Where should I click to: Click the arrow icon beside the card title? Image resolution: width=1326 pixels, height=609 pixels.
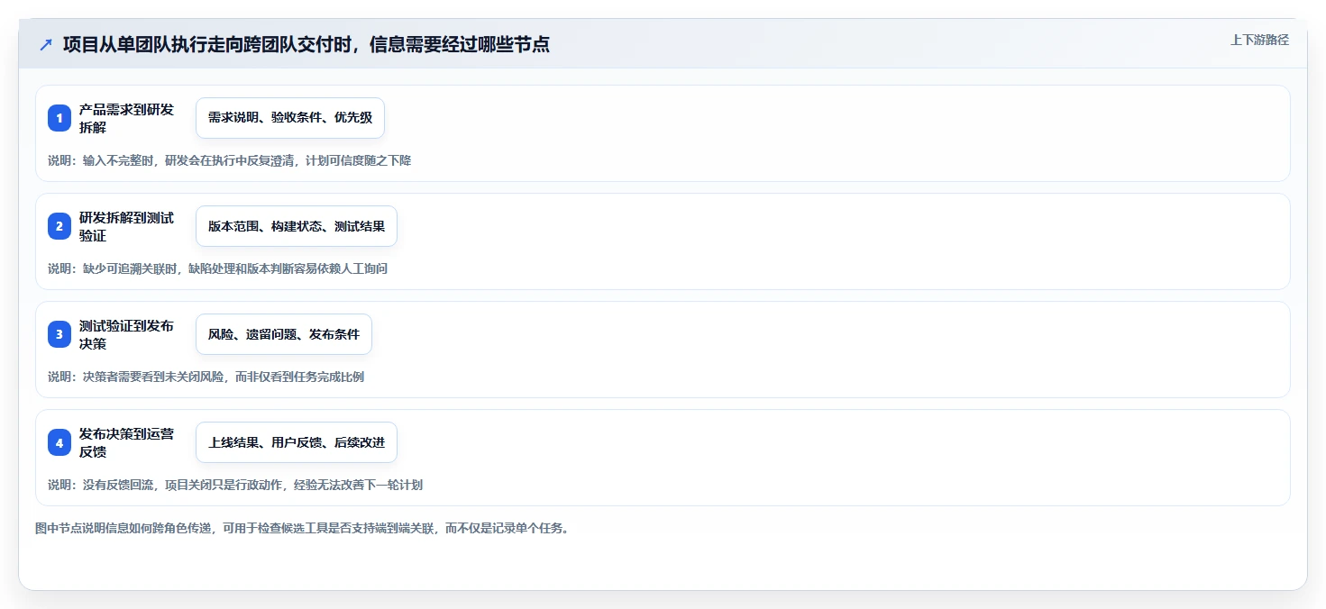coord(45,44)
